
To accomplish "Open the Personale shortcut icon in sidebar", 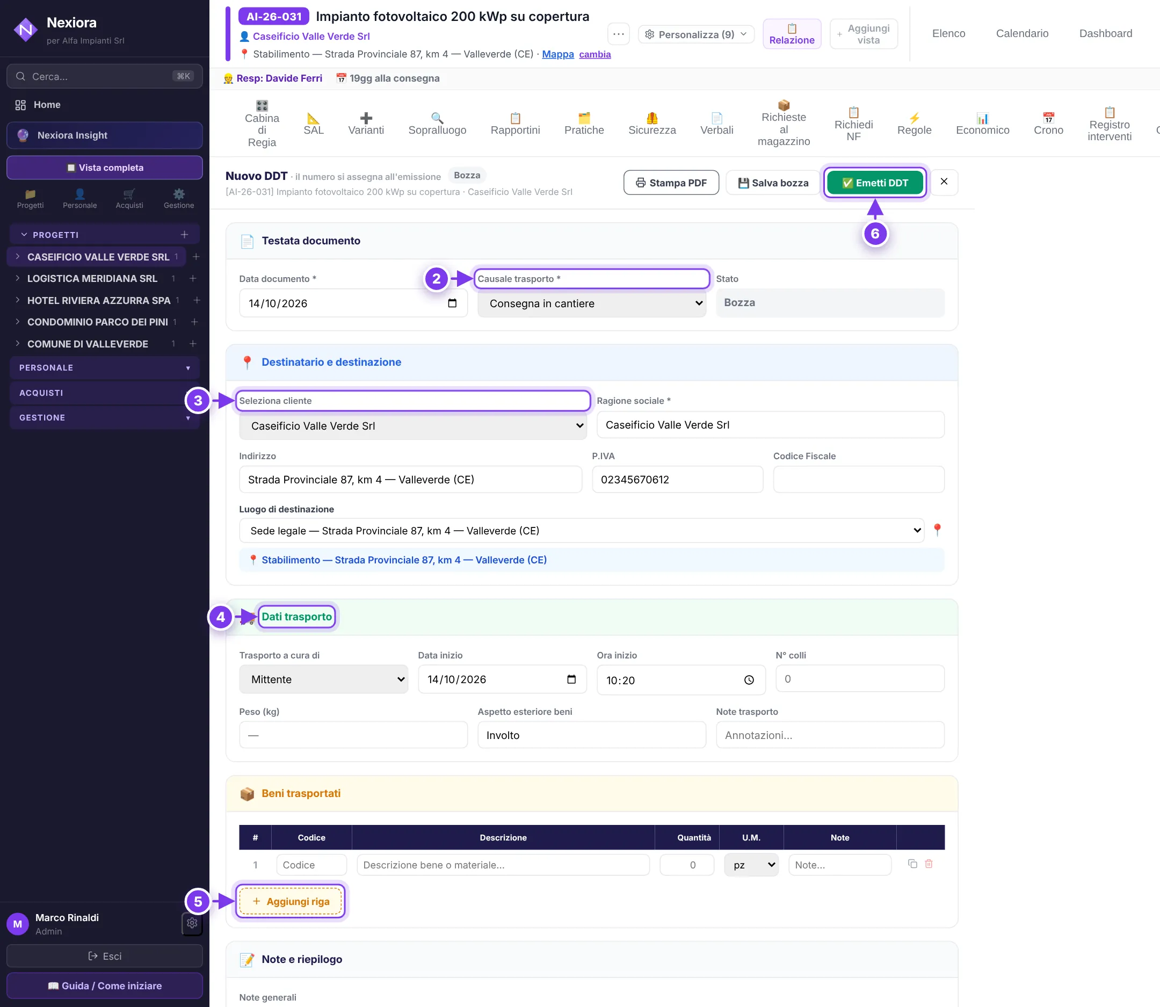I will tap(80, 199).
